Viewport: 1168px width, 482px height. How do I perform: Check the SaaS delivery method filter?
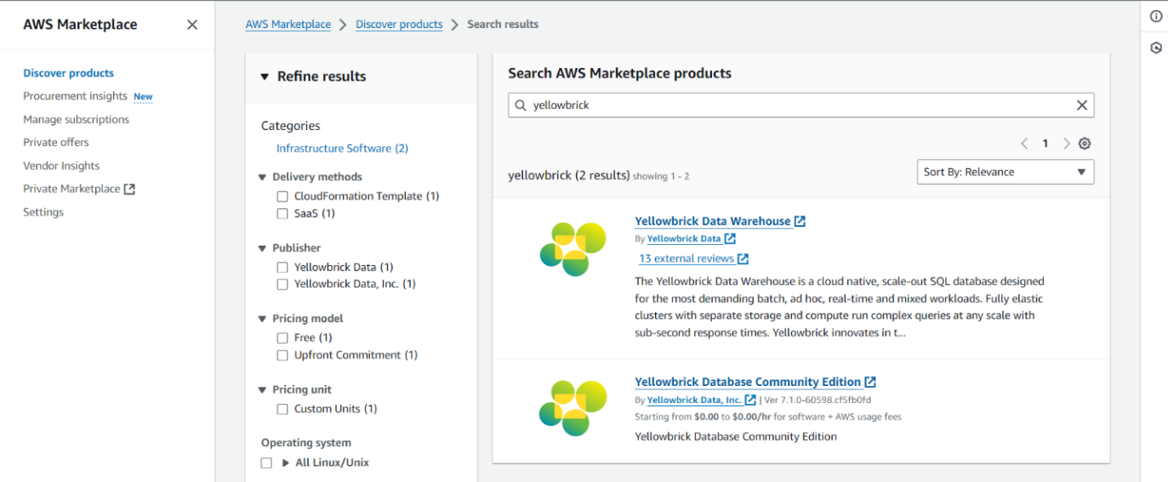[282, 214]
